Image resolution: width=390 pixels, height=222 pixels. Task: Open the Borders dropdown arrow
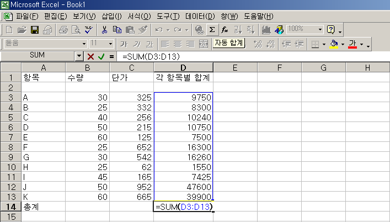point(324,44)
